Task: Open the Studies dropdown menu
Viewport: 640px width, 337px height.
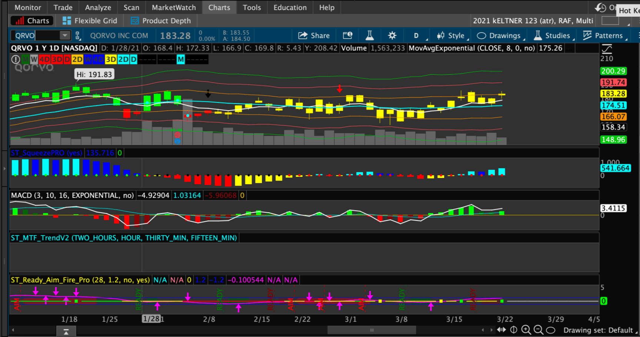Action: pyautogui.click(x=554, y=36)
